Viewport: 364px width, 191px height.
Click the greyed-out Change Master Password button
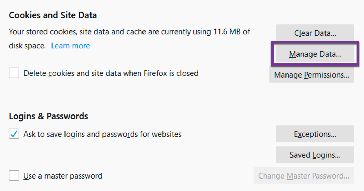[304, 176]
